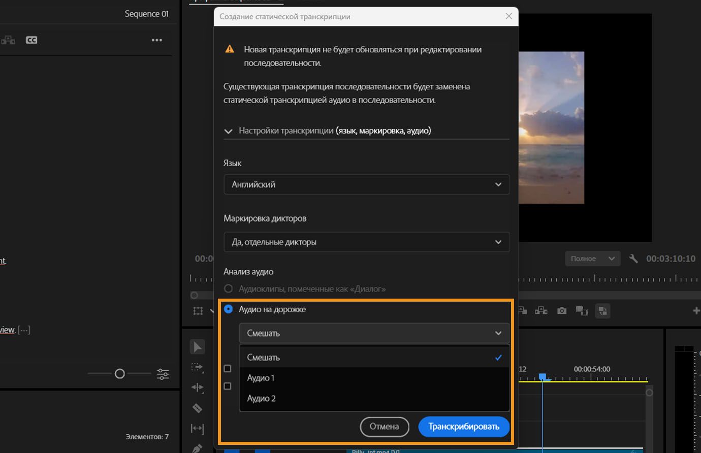Select the "Аудио на дорожке" radio button
The image size is (701, 453).
(x=229, y=309)
